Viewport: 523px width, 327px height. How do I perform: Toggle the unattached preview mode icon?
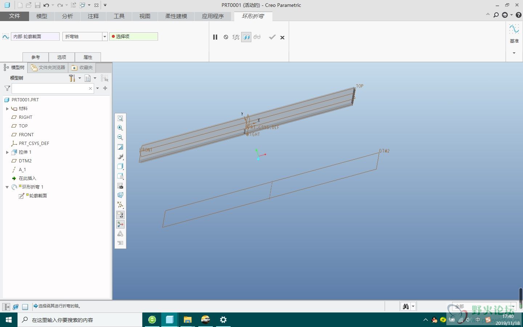(236, 37)
